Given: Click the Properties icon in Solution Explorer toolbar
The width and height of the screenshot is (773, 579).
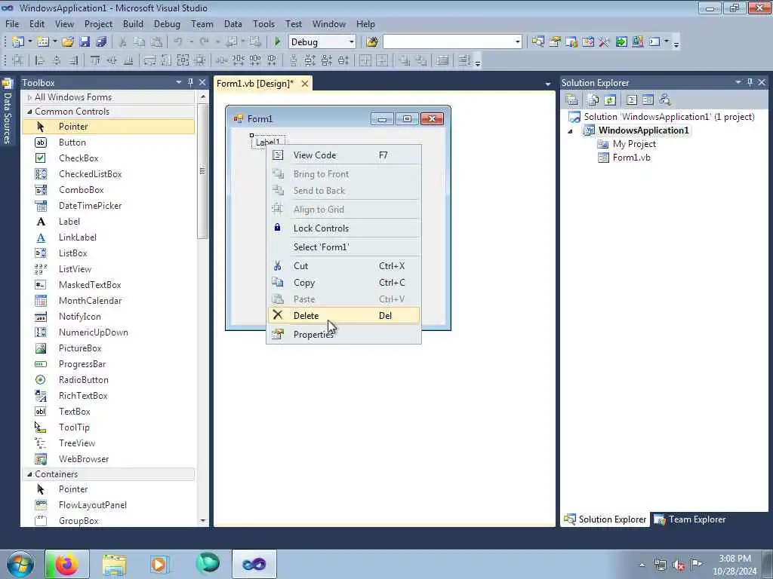Looking at the screenshot, I should point(572,100).
